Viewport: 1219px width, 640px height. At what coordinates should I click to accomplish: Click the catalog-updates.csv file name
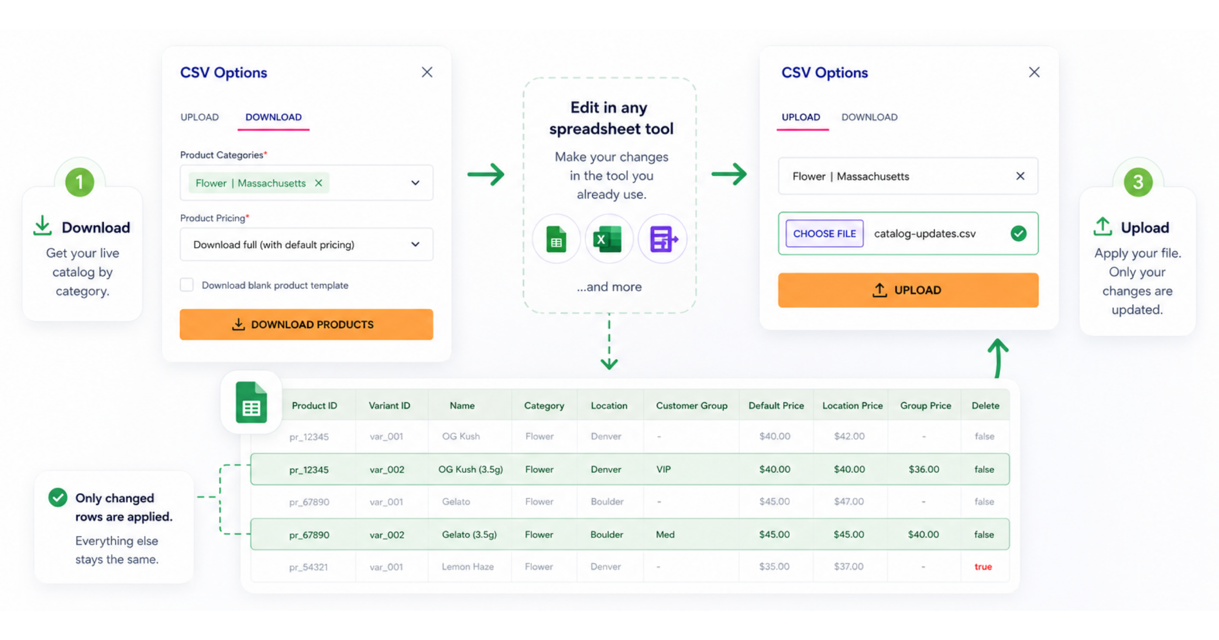pyautogui.click(x=924, y=233)
